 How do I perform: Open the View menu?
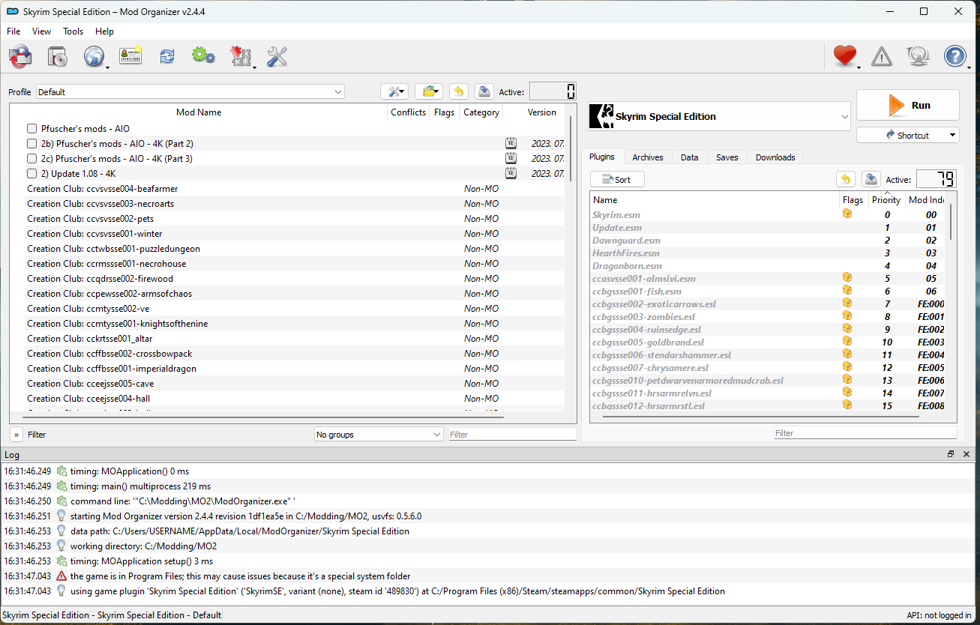pyautogui.click(x=41, y=31)
